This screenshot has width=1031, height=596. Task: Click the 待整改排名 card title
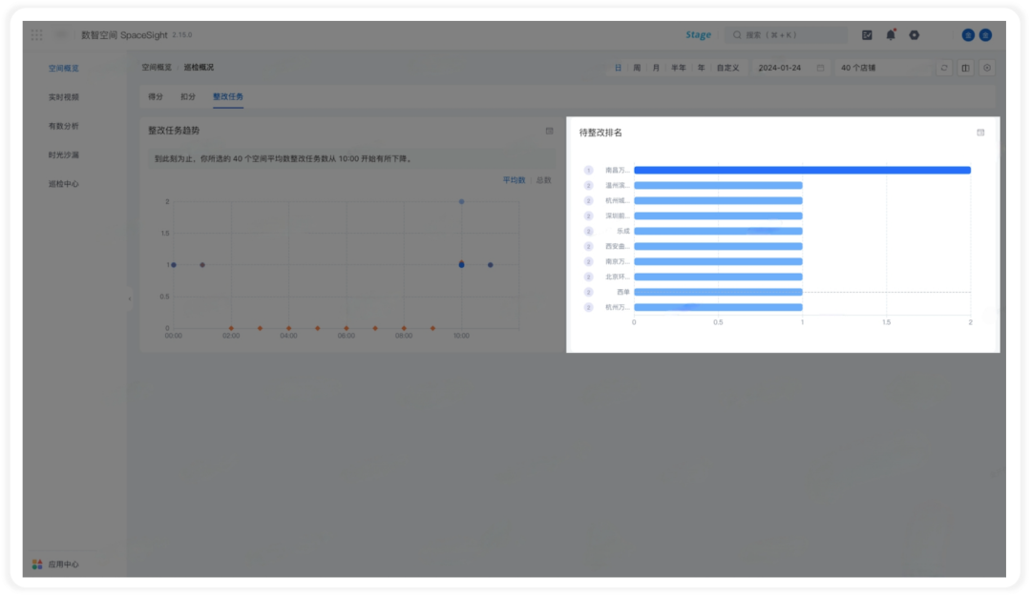point(600,133)
